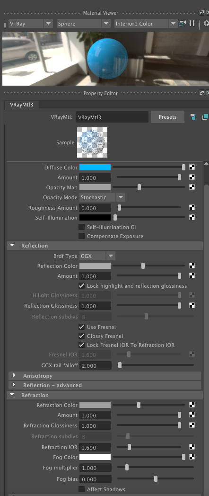209x496 pixels.
Task: Open the Interior1 Color environment dropdown
Action: coord(146,23)
